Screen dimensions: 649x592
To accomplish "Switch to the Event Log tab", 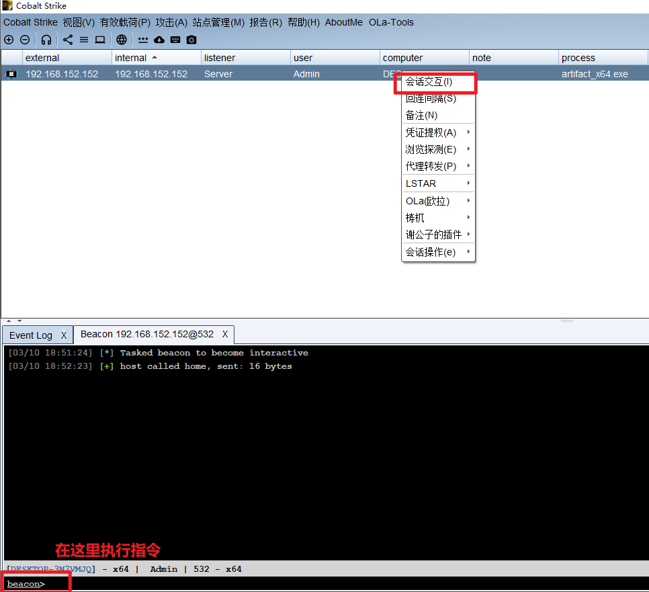I will click(x=31, y=335).
